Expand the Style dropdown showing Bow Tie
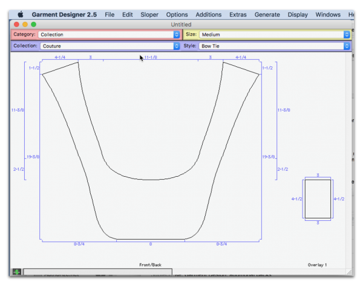363x286 pixels. (x=275, y=46)
